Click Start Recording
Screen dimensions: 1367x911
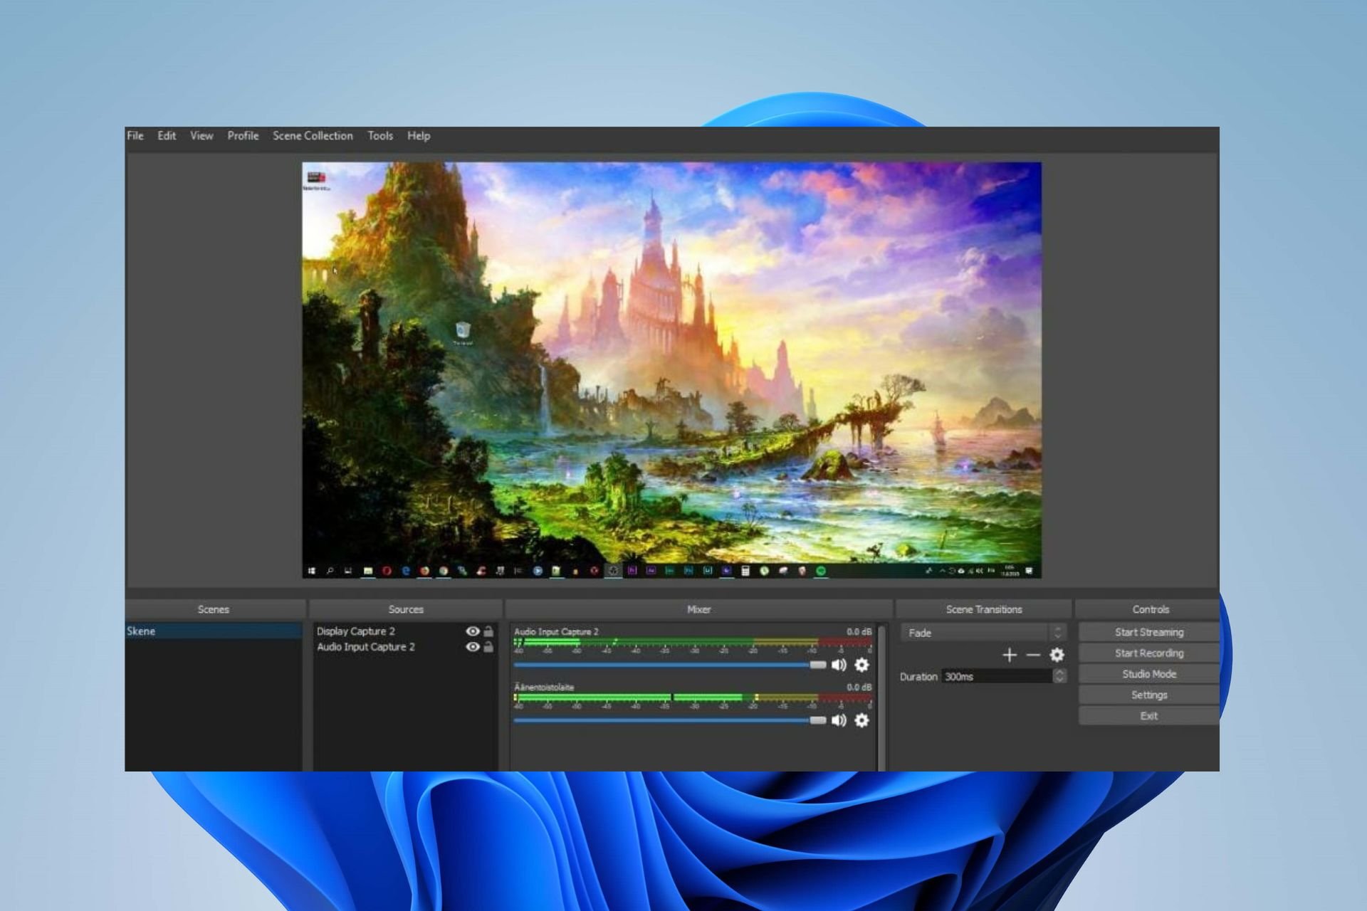[1149, 653]
